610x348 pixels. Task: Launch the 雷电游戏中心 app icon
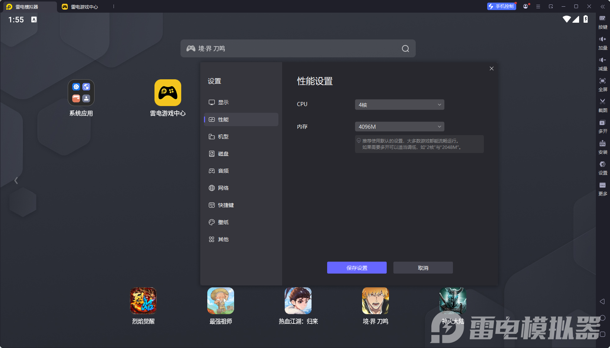(x=167, y=93)
